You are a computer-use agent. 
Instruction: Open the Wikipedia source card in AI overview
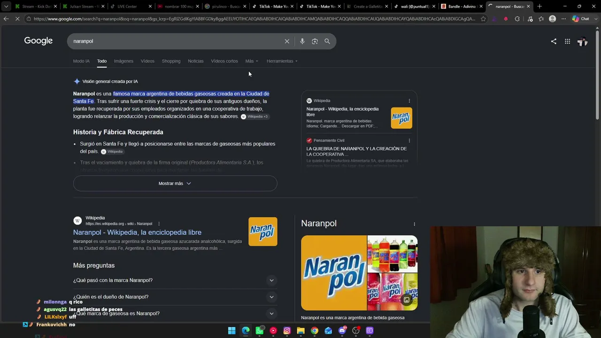[359, 113]
